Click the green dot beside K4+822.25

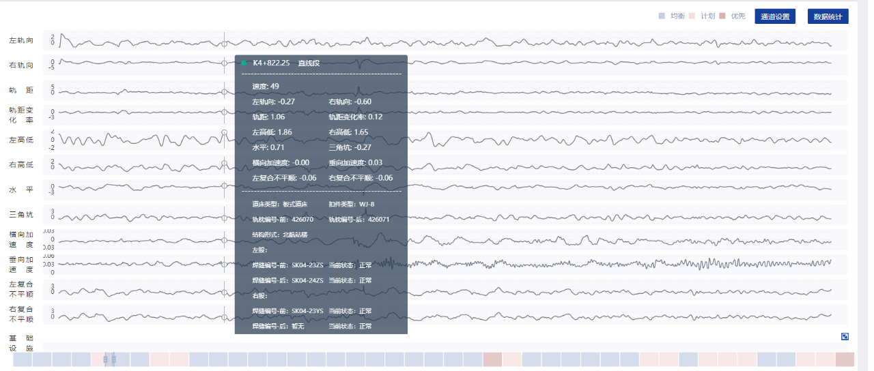point(244,63)
